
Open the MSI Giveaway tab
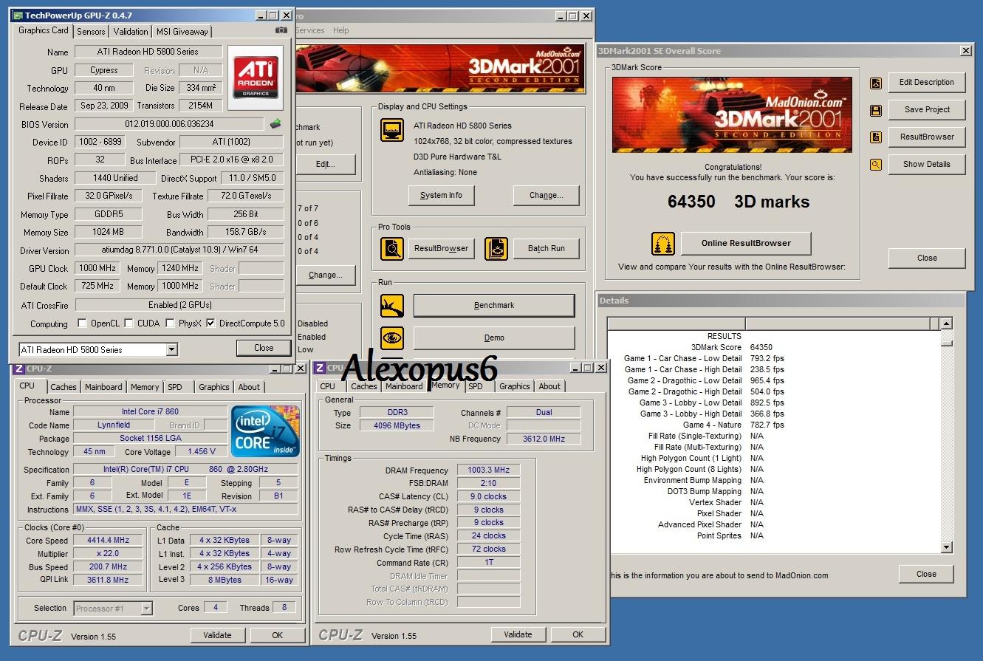click(x=182, y=32)
